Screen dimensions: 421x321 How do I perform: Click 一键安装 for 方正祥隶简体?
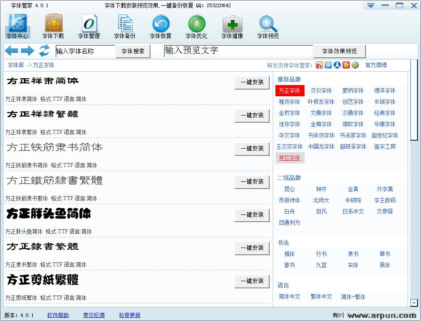252,82
